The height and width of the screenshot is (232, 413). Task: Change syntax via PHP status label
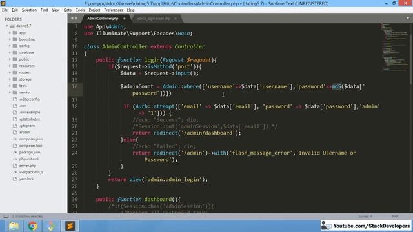click(395, 217)
